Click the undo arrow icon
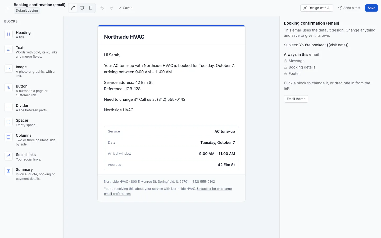381x238 pixels. coord(102,8)
